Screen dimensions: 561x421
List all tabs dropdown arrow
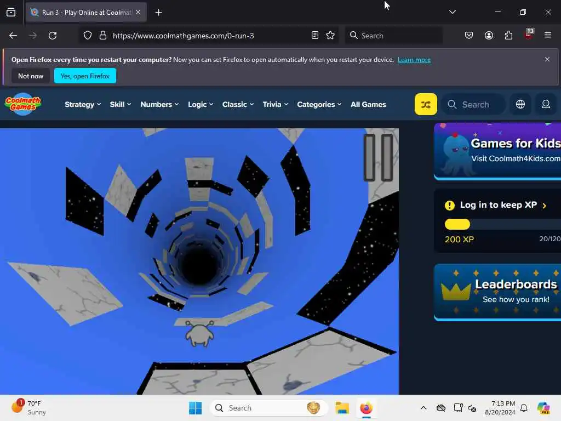452,12
